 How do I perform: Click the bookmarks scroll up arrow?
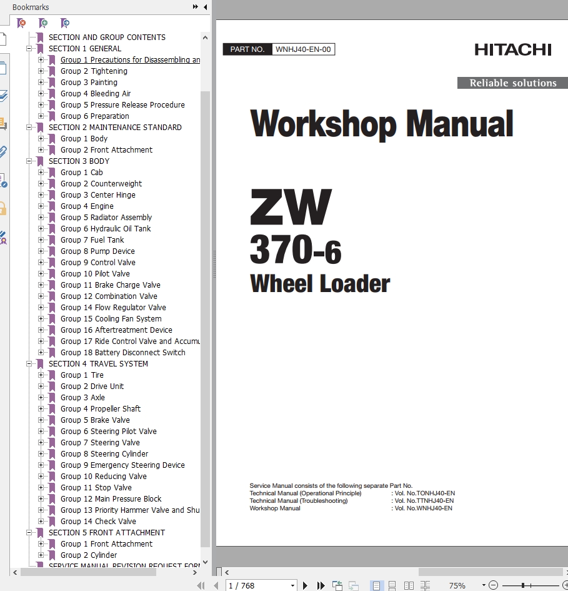click(x=206, y=38)
